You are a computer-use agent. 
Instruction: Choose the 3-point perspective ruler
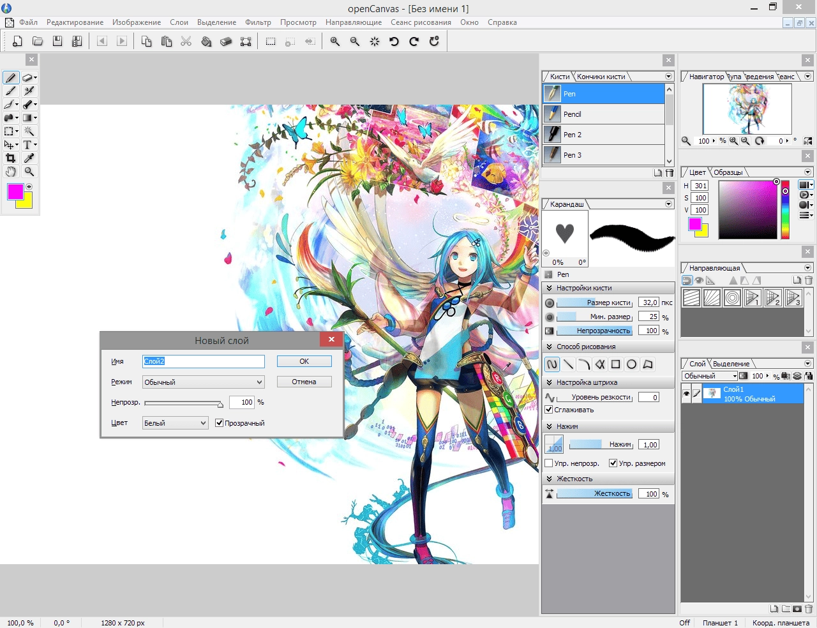[793, 298]
